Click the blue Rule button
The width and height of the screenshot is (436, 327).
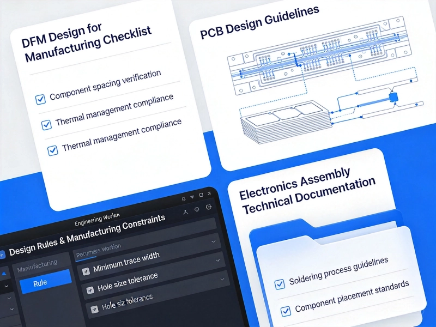45,281
